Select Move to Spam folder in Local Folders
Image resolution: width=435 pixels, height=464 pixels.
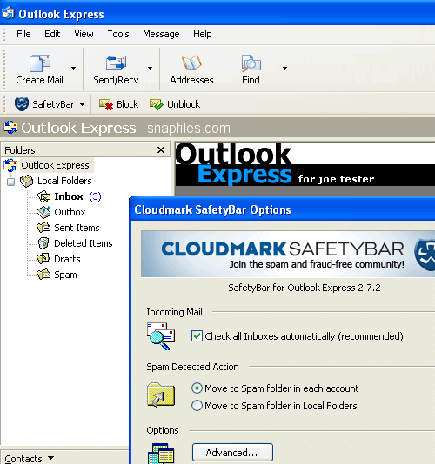(197, 406)
